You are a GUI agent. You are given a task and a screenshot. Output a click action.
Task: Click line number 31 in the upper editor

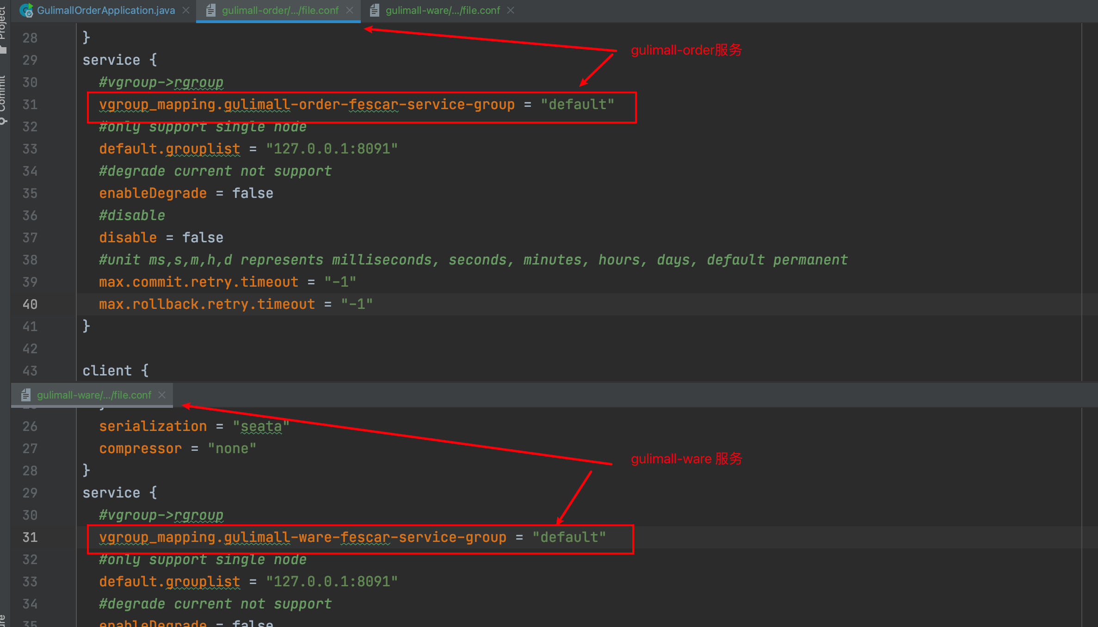[30, 104]
